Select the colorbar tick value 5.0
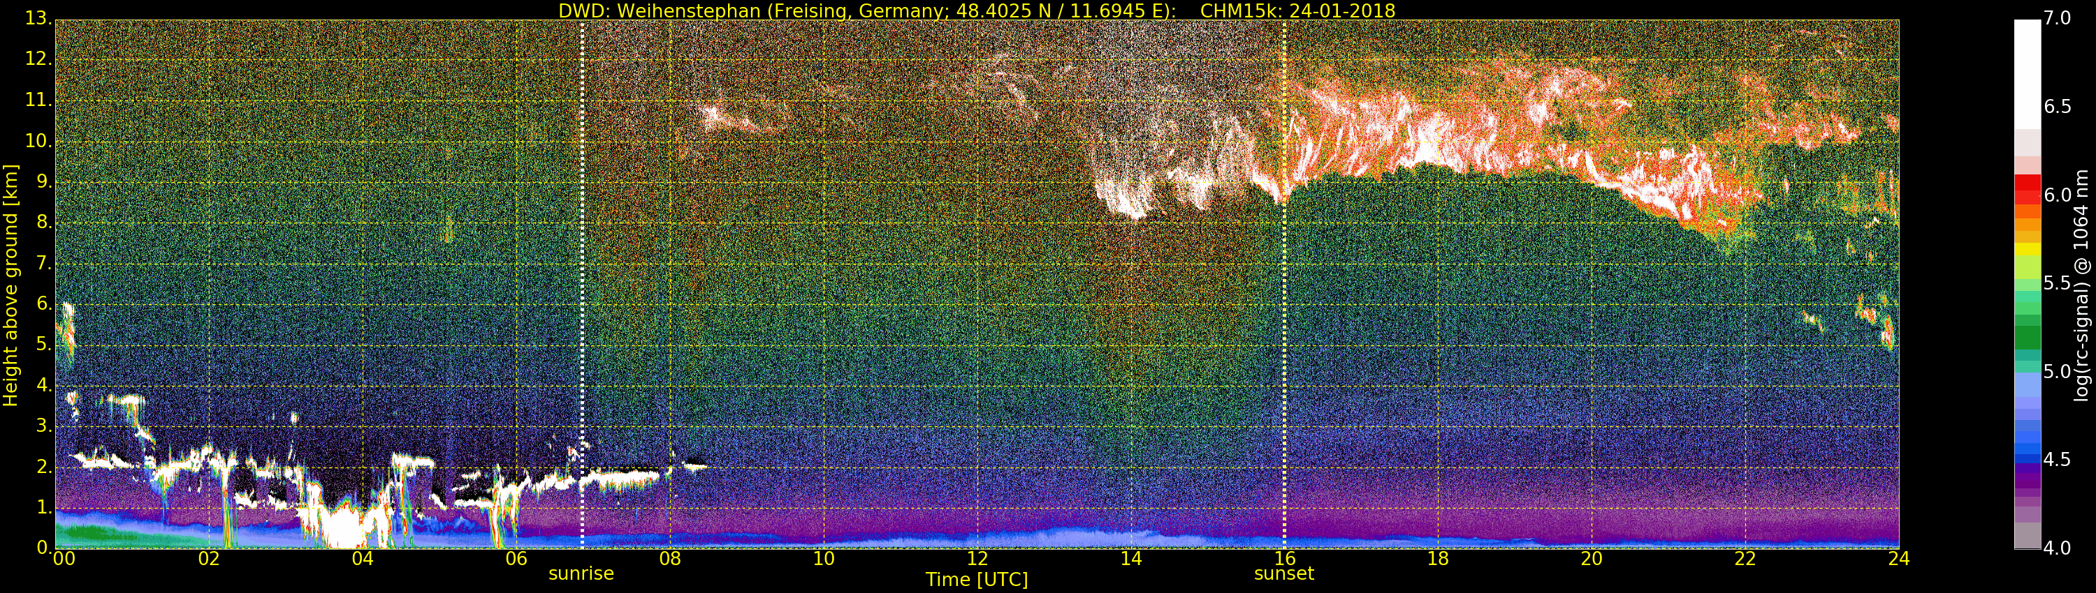Image resolution: width=2096 pixels, height=593 pixels. pos(2058,371)
